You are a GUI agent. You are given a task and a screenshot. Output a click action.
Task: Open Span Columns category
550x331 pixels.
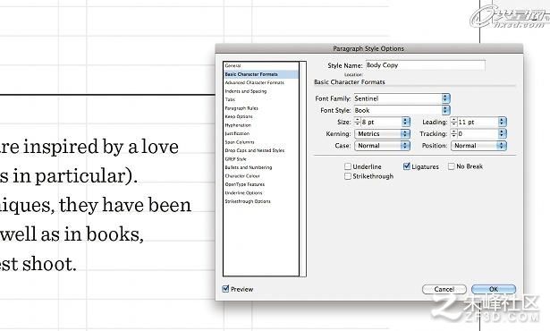point(240,142)
